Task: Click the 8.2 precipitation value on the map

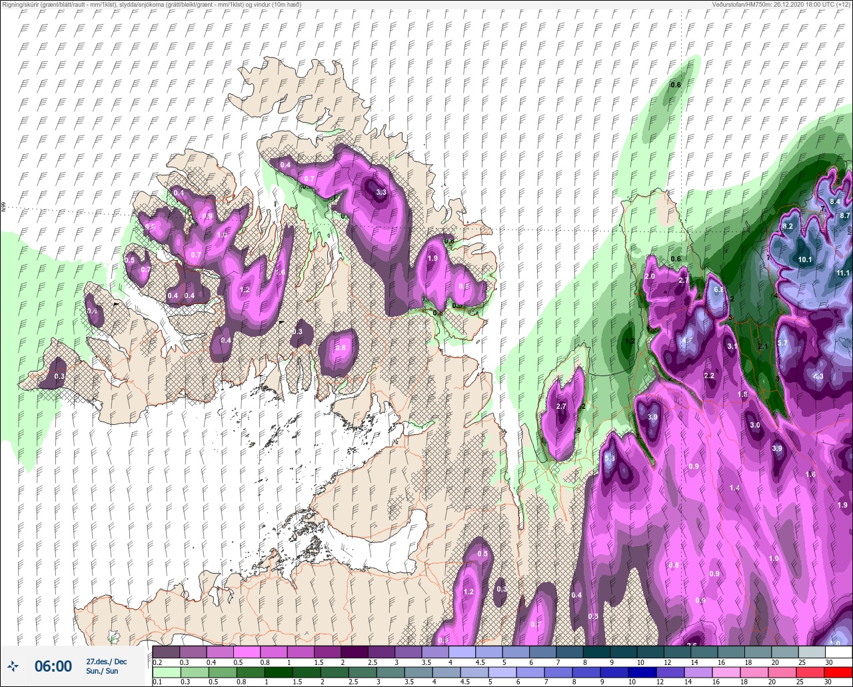Action: click(x=787, y=226)
